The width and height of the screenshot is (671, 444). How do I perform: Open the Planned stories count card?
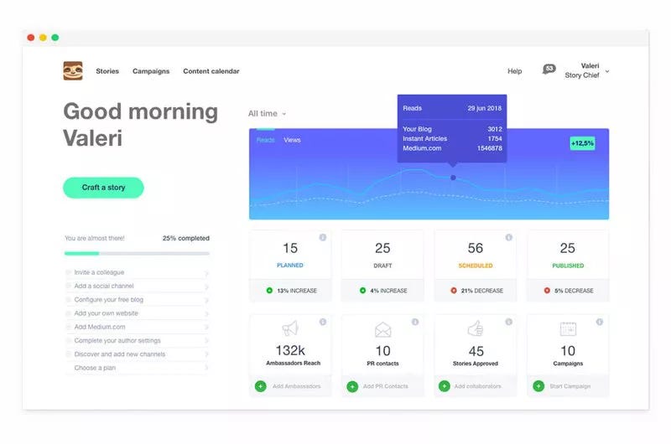click(x=290, y=266)
